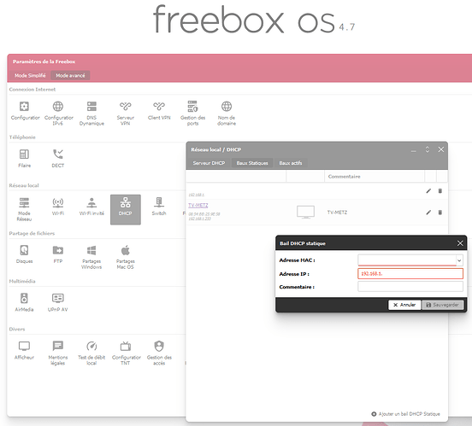Image resolution: width=472 pixels, height=426 pixels.
Task: Open the AirMedia settings icon
Action: point(24,302)
